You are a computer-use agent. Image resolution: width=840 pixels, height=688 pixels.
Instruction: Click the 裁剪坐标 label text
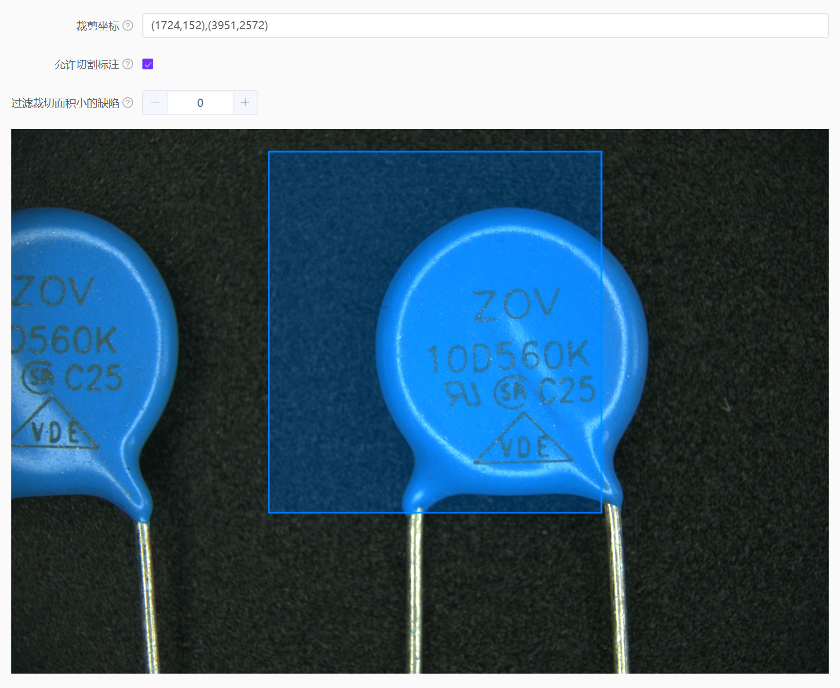[98, 26]
